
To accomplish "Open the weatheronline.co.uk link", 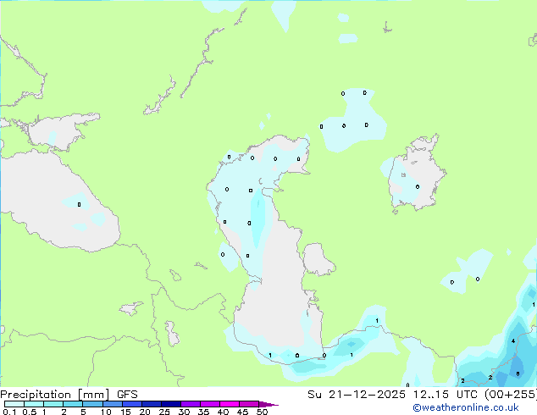I will point(466,407).
